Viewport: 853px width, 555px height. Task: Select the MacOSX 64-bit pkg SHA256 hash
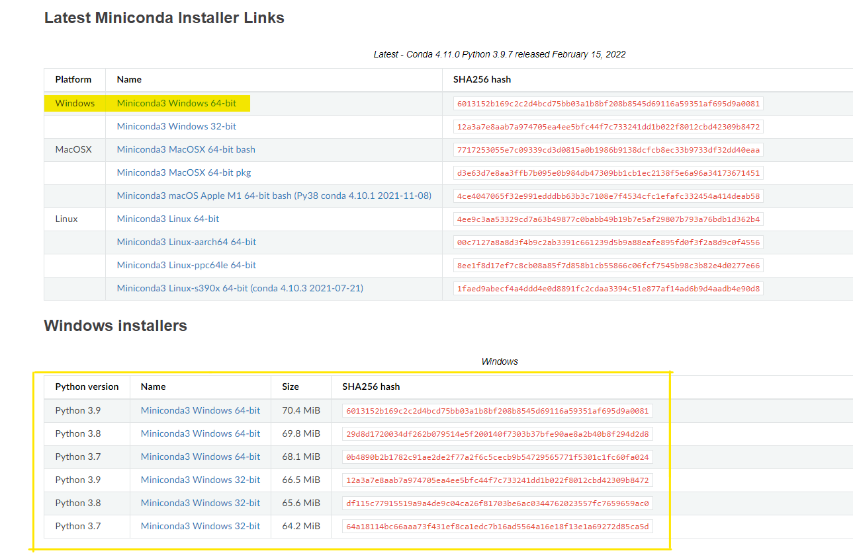606,172
